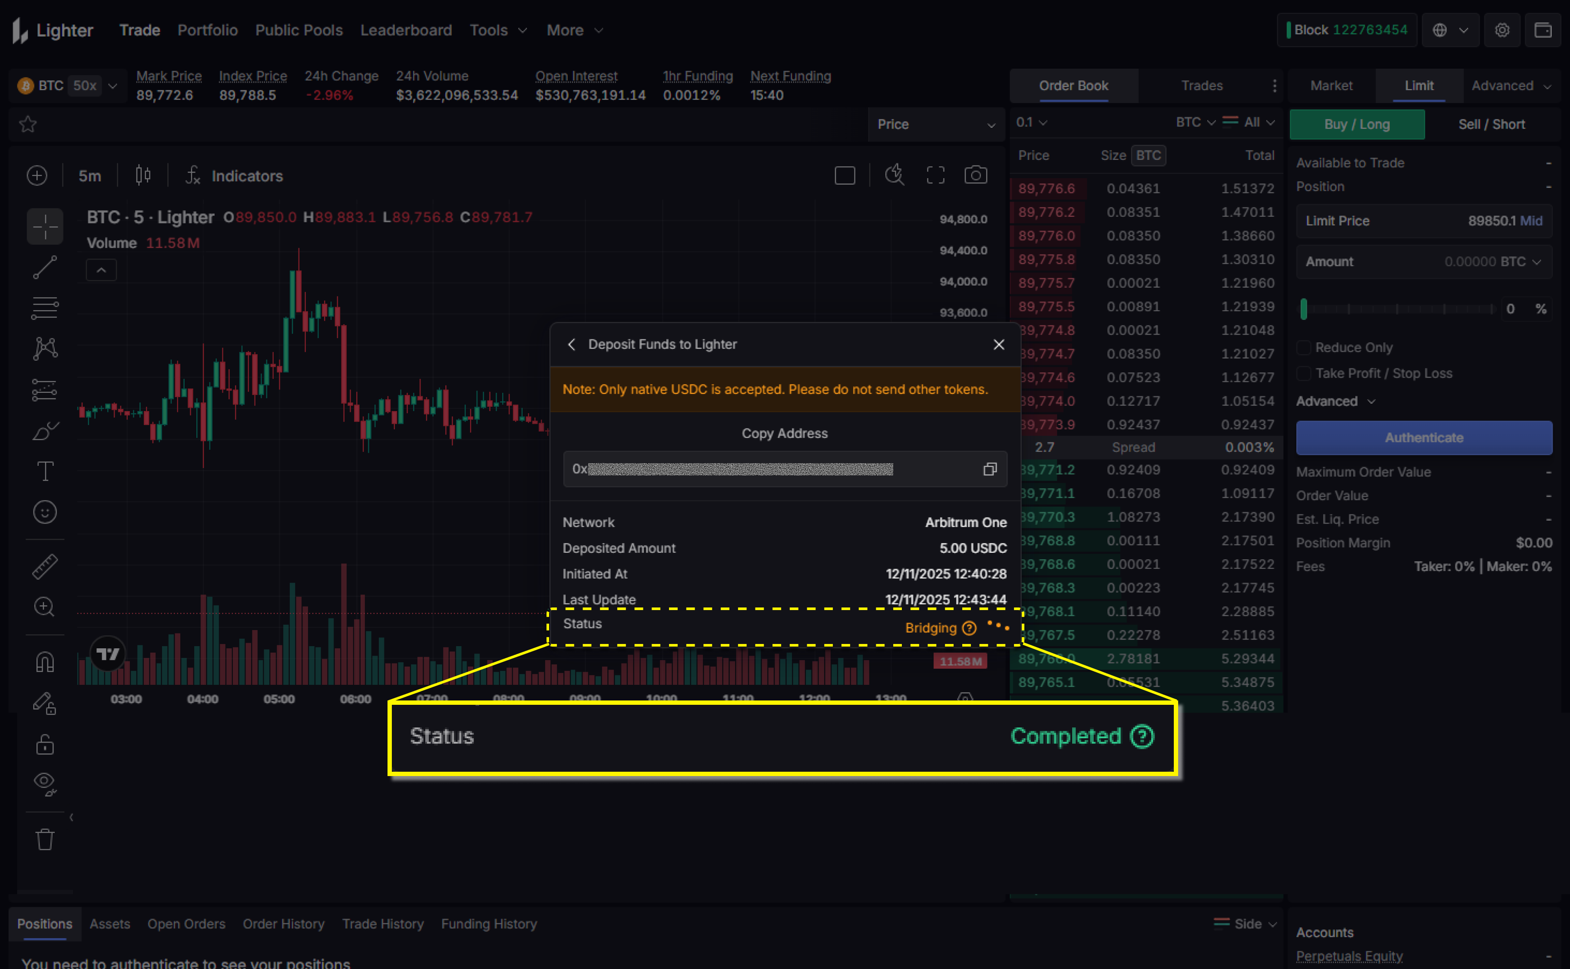This screenshot has width=1570, height=969.
Task: Enable Take Profit / Stop Loss checkbox
Action: (1303, 373)
